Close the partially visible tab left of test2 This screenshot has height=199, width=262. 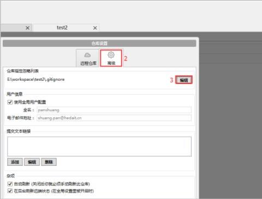tap(27, 28)
